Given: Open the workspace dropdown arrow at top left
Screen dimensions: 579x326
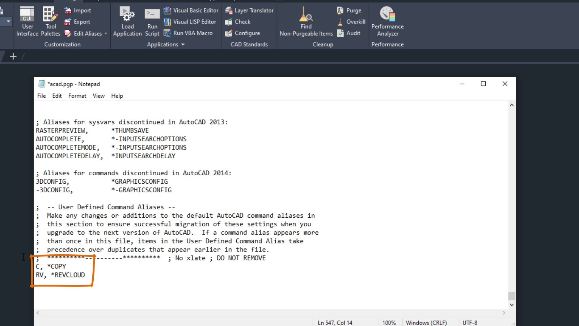Looking at the screenshot, I should tap(7, 21).
